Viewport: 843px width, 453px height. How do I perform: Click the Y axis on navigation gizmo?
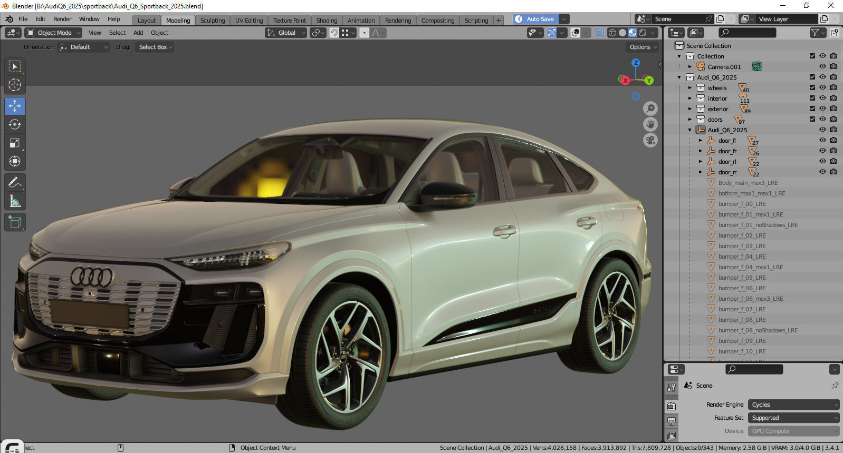coord(649,81)
